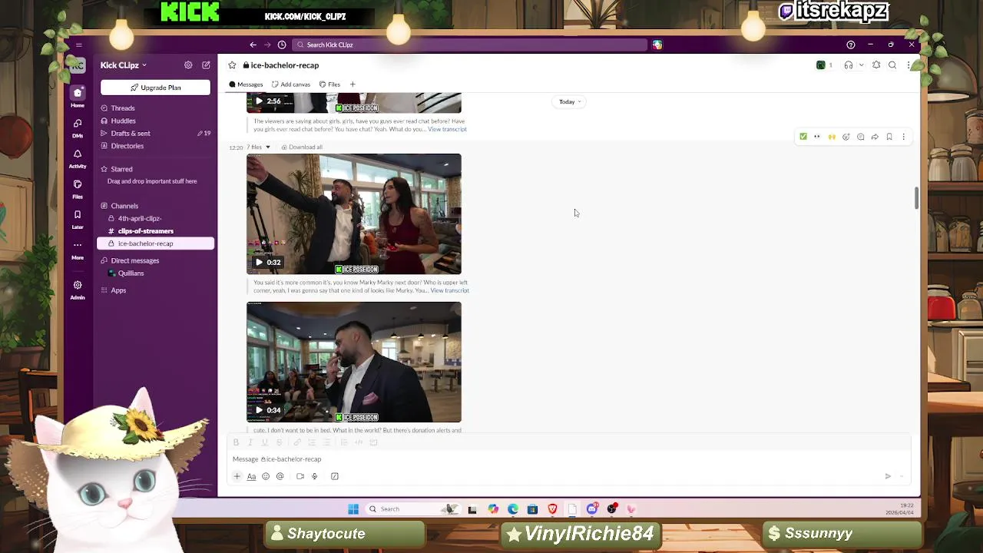The width and height of the screenshot is (983, 553).
Task: Play the 2:56 video clip
Action: coord(259,101)
